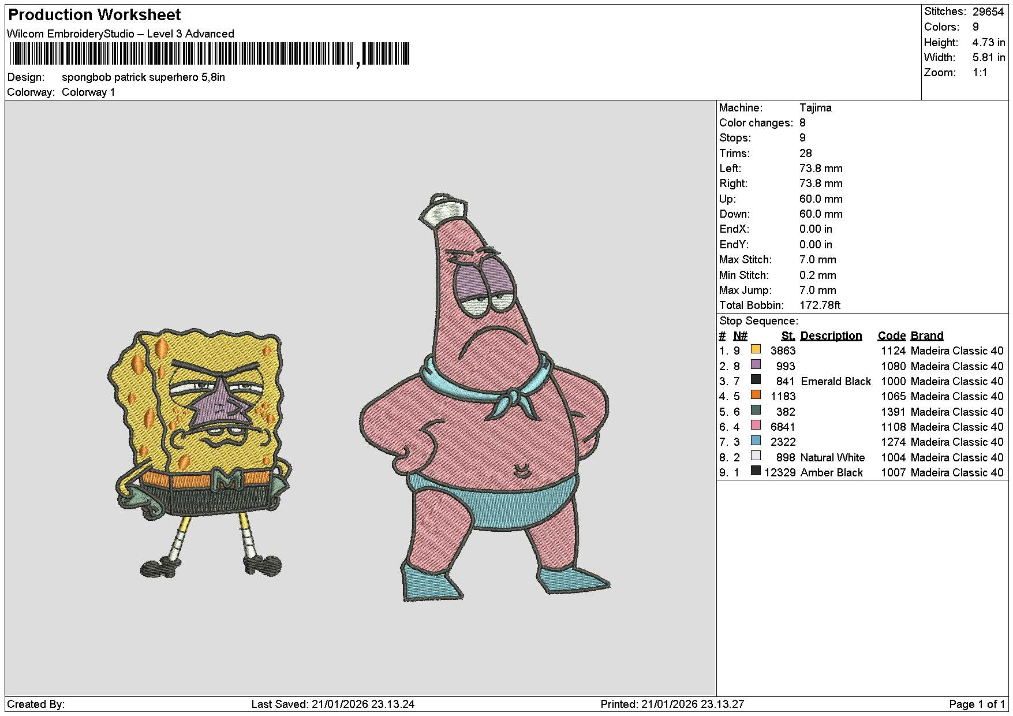Click the "Emerald Black" description
This screenshot has height=716, width=1013.
[x=836, y=382]
